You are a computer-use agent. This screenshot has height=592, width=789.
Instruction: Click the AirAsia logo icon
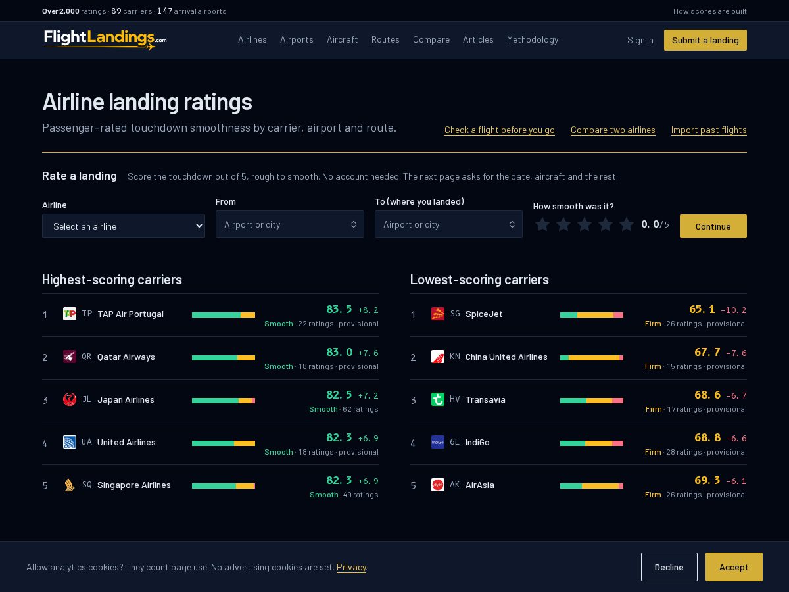438,485
